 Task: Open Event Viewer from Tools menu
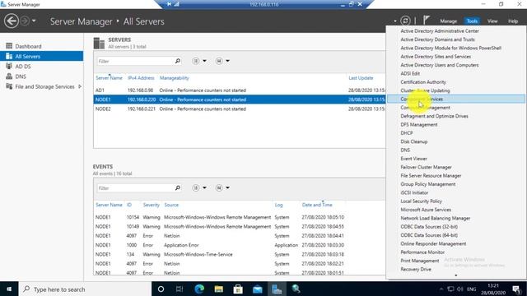(413, 159)
